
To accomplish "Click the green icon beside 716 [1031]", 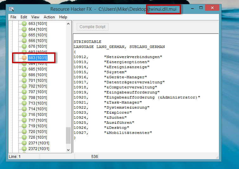I will point(24,114).
